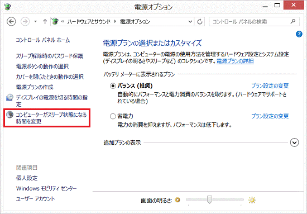The width and height of the screenshot is (307, 214).
Task: Minimize the 電源オプション window
Action: (x=265, y=6)
